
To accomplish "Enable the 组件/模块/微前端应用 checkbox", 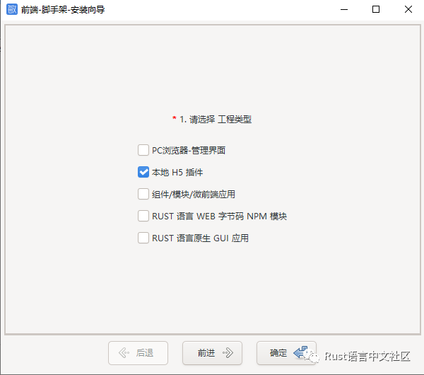I will pyautogui.click(x=143, y=194).
